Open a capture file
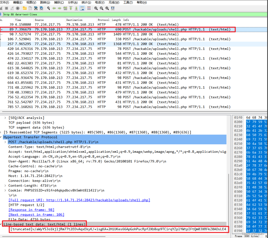This screenshot has width=268, height=238. click(x=24, y=8)
